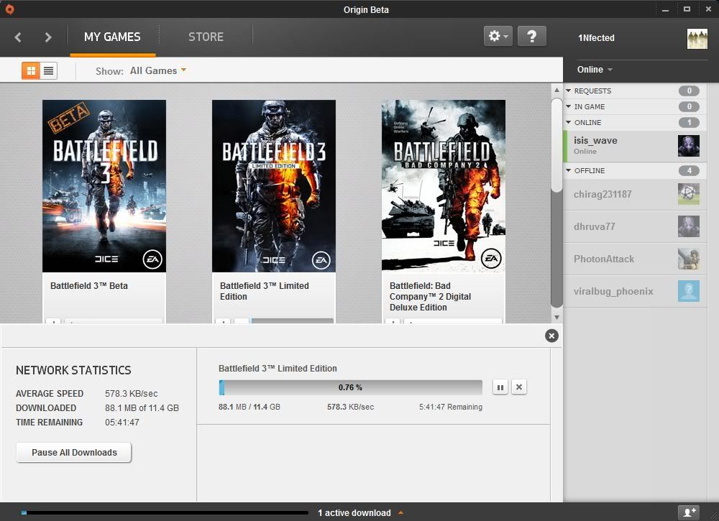The width and height of the screenshot is (719, 521).
Task: Open the Show All Games filter dropdown
Action: [x=158, y=70]
